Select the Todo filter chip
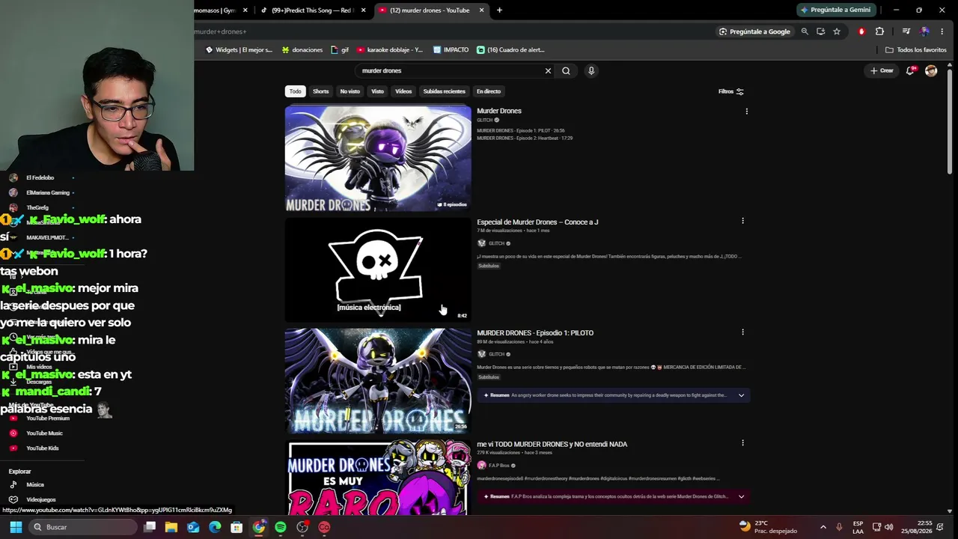Viewport: 958px width, 539px height. (x=296, y=91)
